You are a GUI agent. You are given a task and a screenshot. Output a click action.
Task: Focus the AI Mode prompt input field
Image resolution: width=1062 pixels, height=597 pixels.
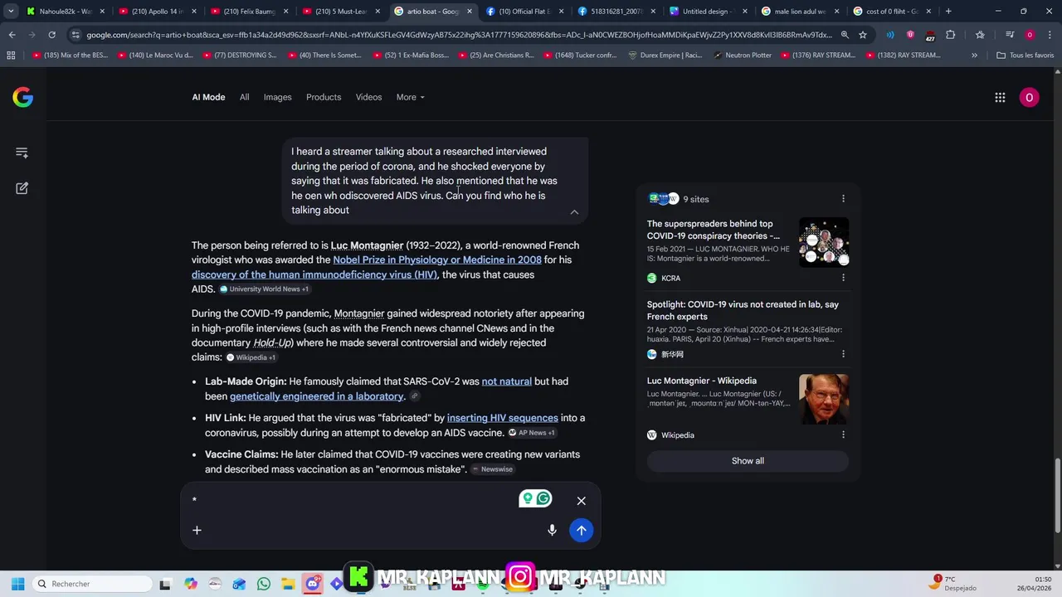[353, 500]
